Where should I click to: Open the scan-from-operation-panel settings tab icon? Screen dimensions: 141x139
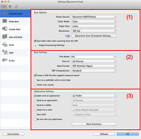click(x=10, y=7)
